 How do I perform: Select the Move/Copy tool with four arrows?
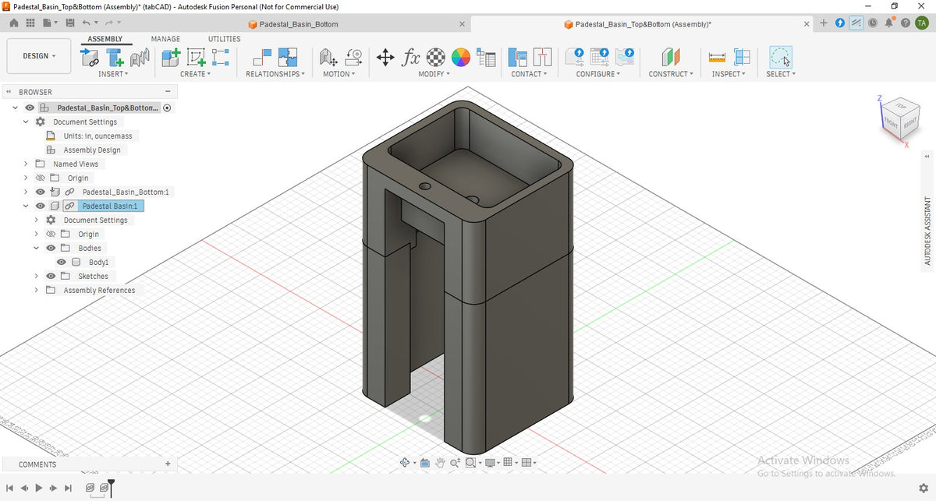point(385,57)
